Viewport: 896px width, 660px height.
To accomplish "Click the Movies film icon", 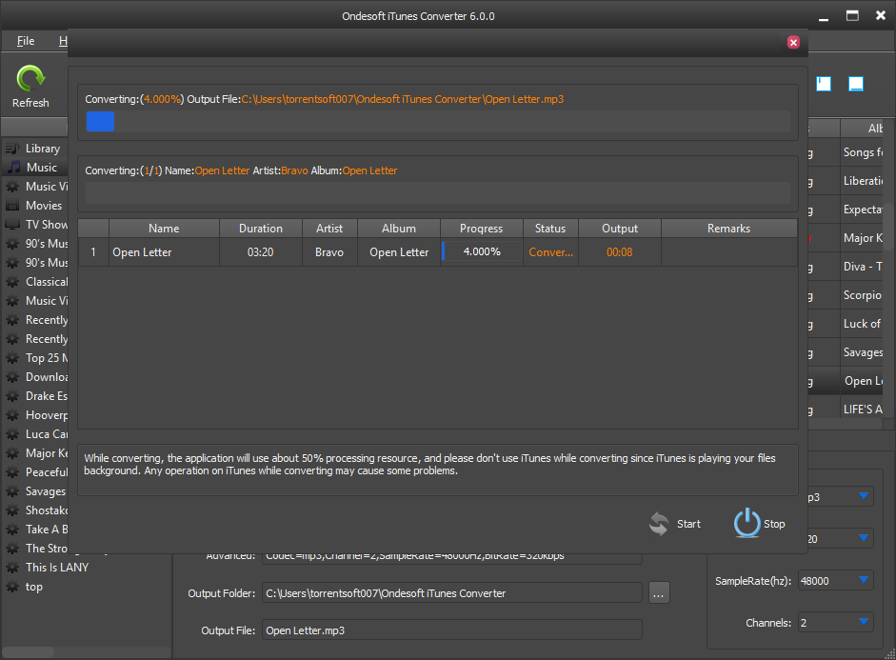I will [12, 206].
